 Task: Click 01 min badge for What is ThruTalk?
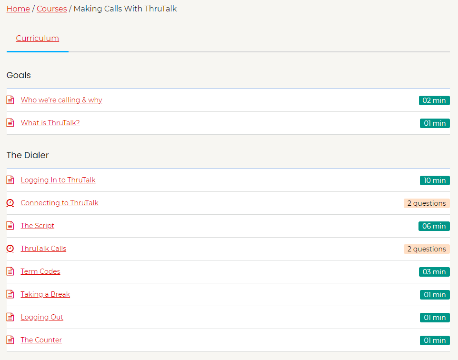(x=435, y=123)
